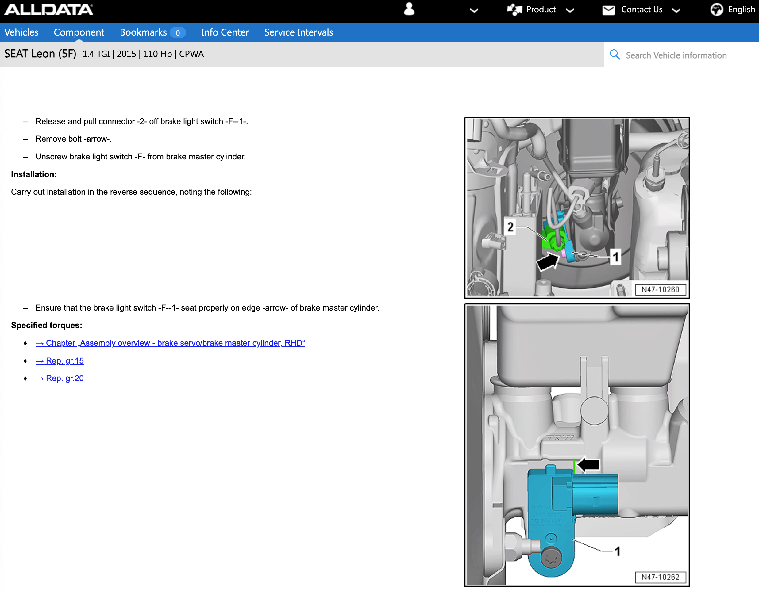Select the Vehicles tab
The width and height of the screenshot is (759, 591).
(21, 32)
